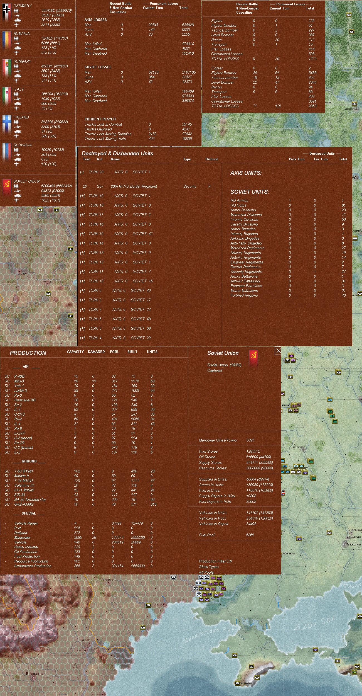Viewport: 362px width, 696px height.
Task: Click the Fuel Stores value 1295512
Action: tap(253, 451)
